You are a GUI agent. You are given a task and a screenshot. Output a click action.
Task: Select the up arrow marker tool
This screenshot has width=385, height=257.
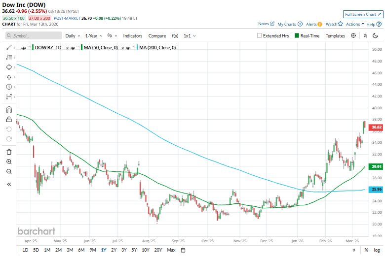9,77
